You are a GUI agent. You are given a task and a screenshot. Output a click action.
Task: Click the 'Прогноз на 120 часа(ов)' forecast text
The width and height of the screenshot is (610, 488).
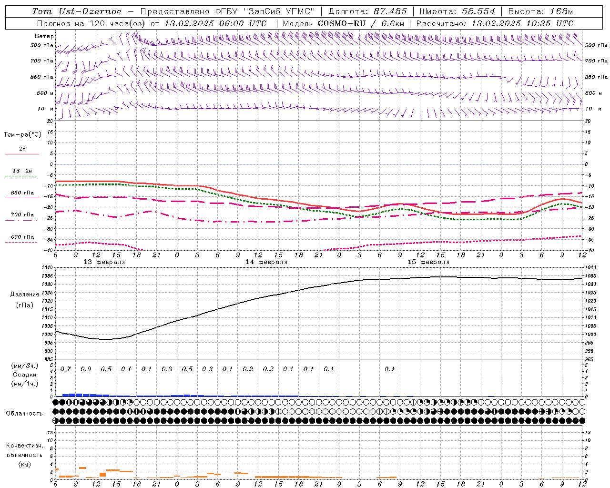(x=92, y=23)
